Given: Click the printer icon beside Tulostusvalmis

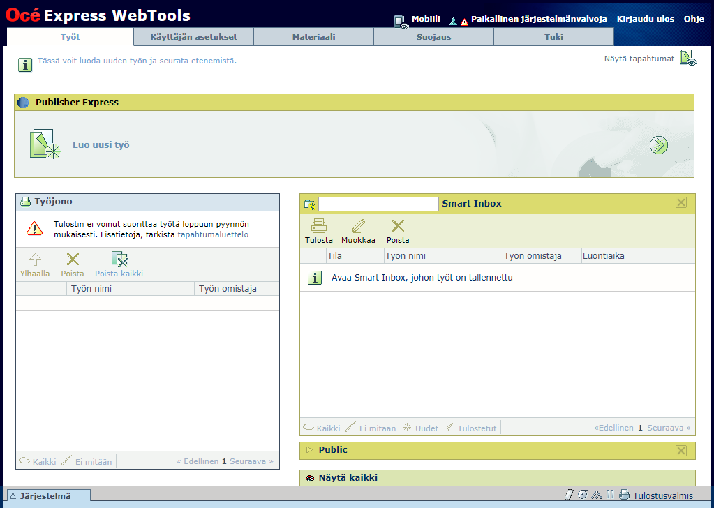Looking at the screenshot, I should click(624, 495).
